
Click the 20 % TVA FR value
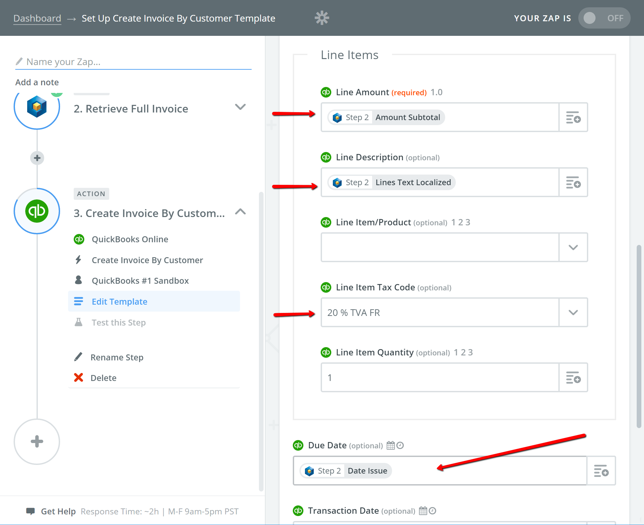[x=354, y=313]
